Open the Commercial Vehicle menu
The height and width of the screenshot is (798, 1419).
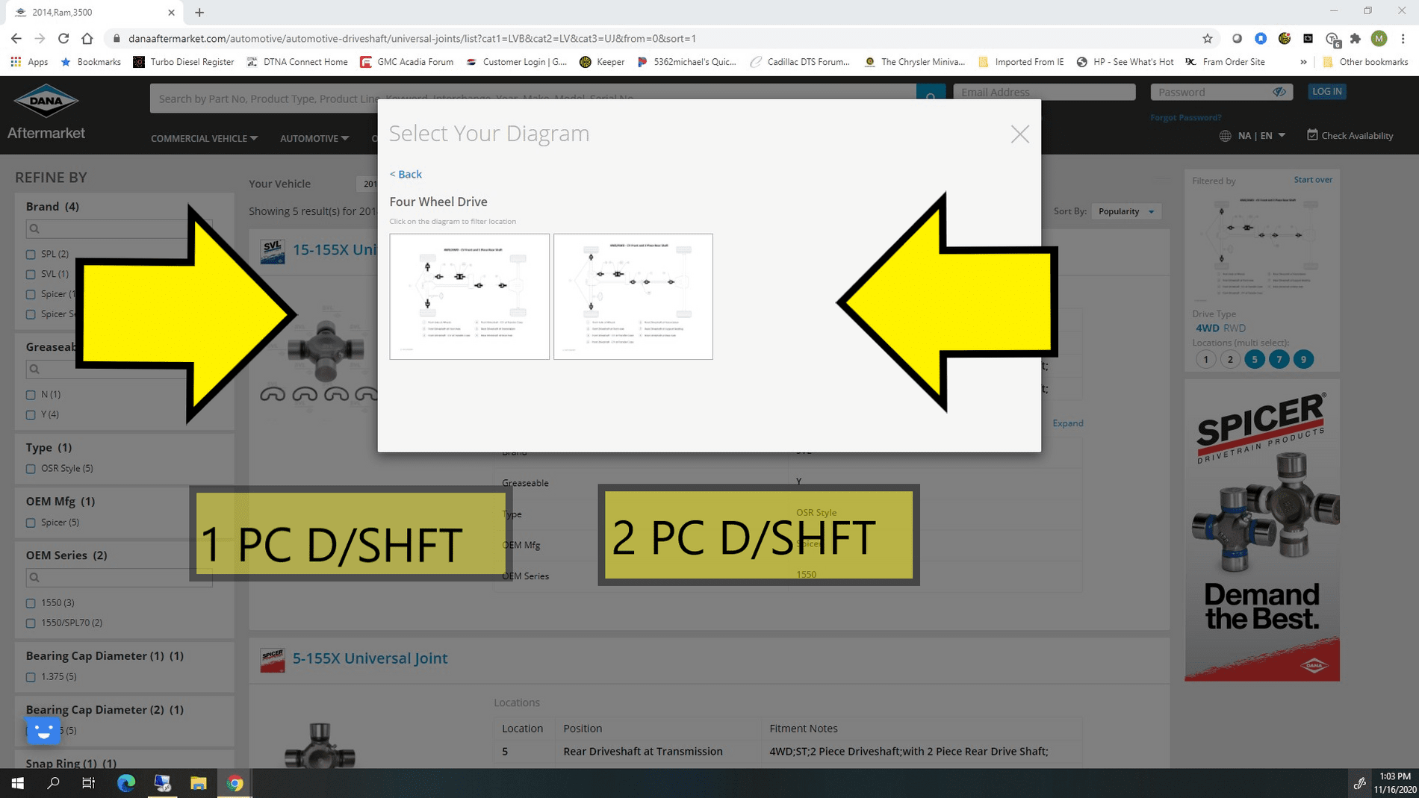coord(204,138)
